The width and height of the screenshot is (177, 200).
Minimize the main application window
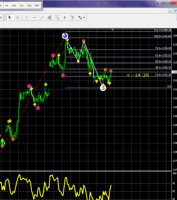click(160, 3)
